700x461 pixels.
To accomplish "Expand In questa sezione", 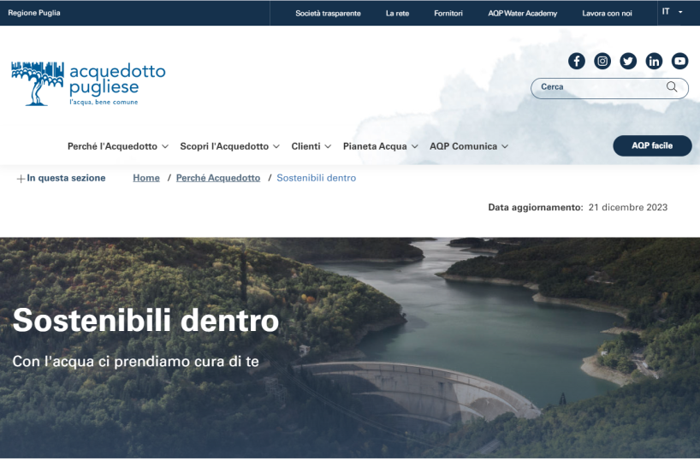I will 61,178.
